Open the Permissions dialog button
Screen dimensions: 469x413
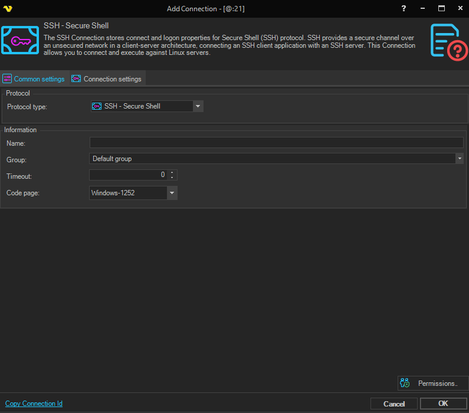click(432, 383)
